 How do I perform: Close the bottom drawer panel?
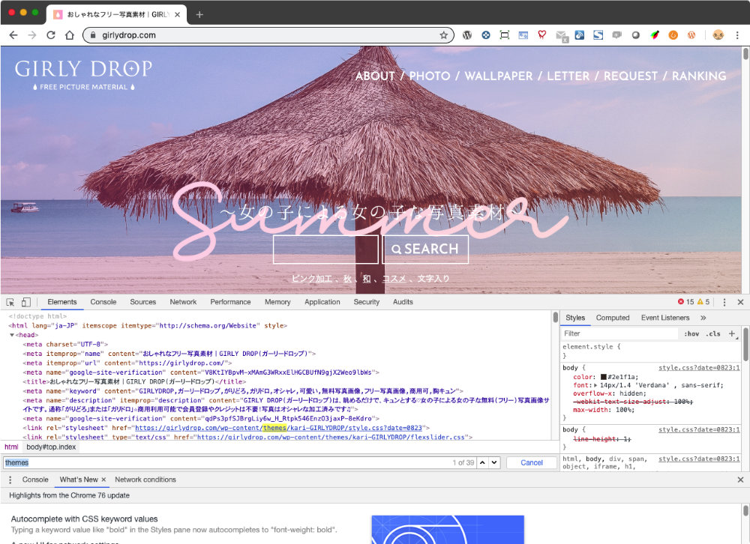click(x=740, y=480)
